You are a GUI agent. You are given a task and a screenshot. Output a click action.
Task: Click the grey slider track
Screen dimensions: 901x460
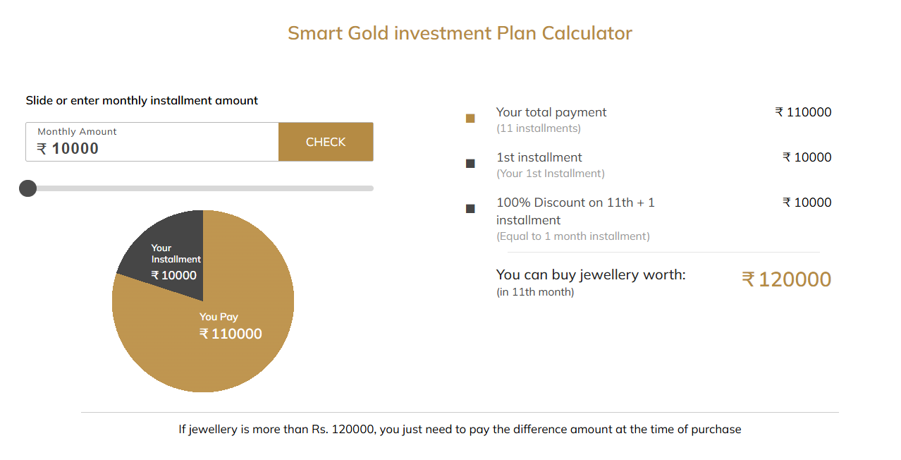pyautogui.click(x=200, y=188)
